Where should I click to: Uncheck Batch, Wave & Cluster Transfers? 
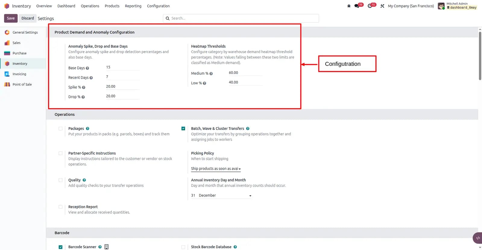(x=183, y=128)
